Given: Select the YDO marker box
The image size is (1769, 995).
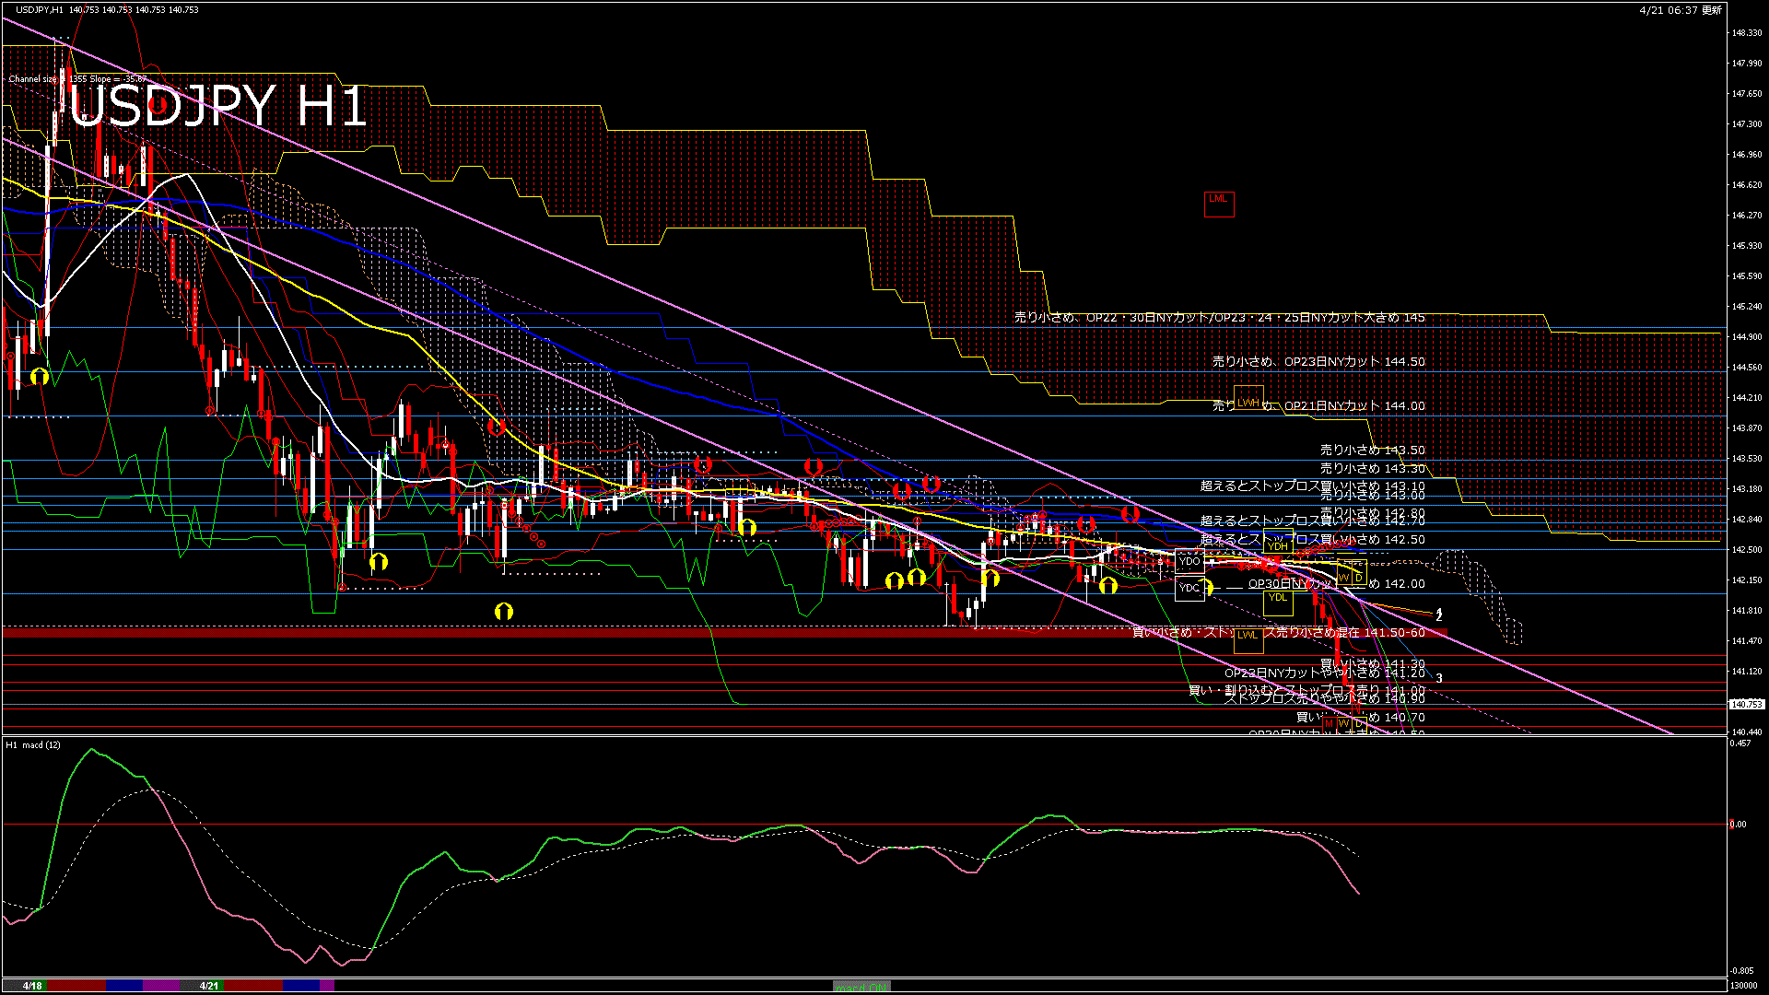Looking at the screenshot, I should (x=1189, y=561).
